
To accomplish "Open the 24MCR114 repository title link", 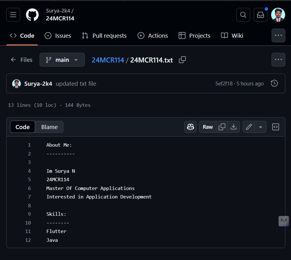I will click(60, 19).
